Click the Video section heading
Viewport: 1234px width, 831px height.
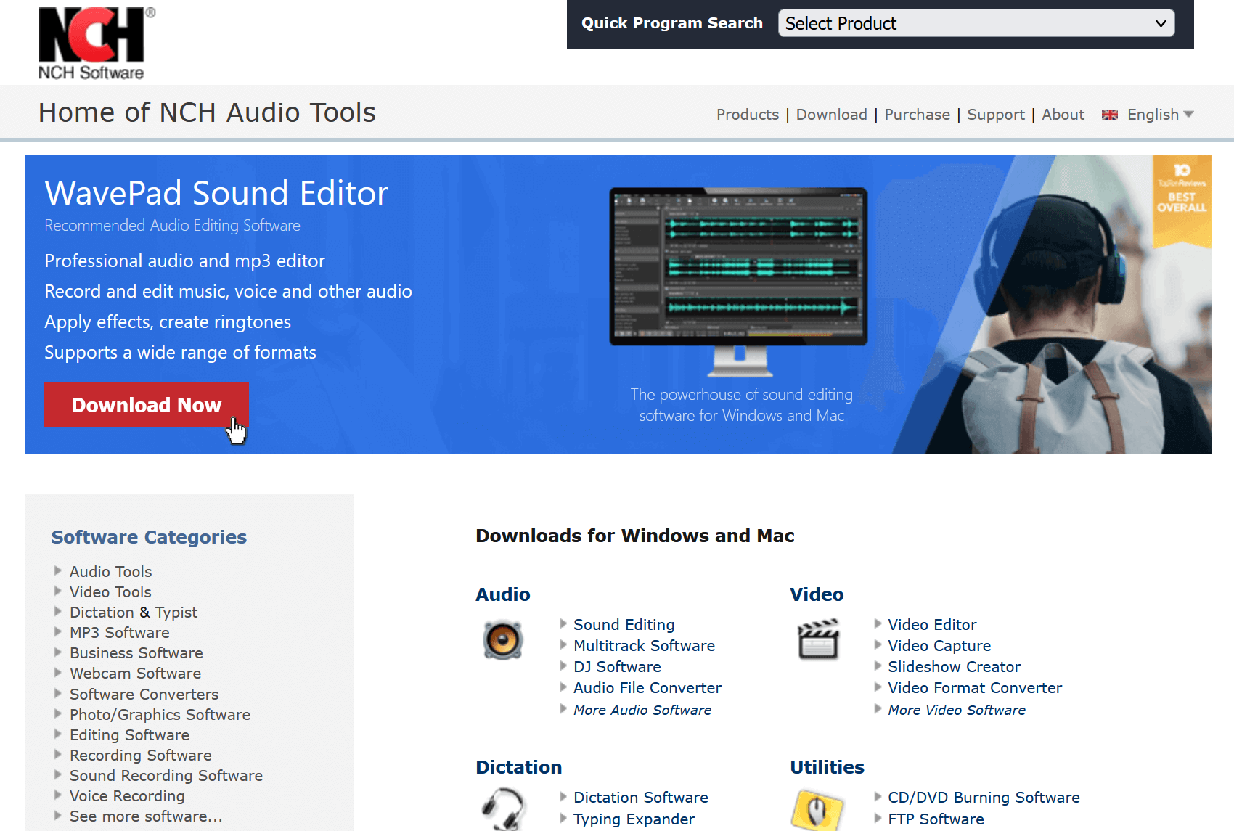pos(817,594)
